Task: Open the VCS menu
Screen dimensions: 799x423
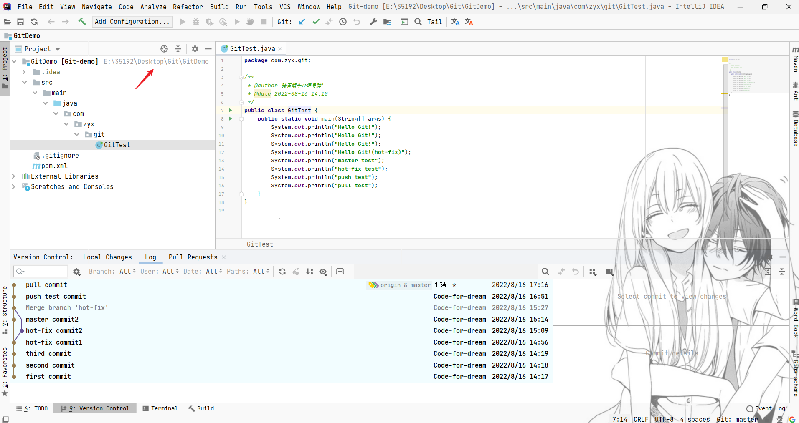Action: [285, 7]
